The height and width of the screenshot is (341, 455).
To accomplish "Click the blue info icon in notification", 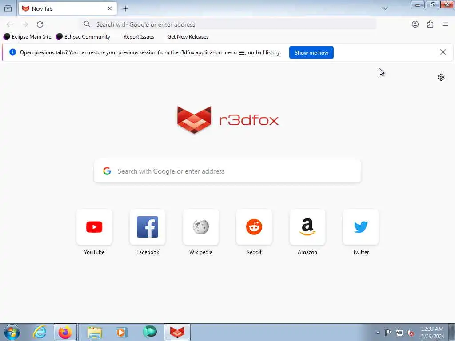I will tap(13, 52).
